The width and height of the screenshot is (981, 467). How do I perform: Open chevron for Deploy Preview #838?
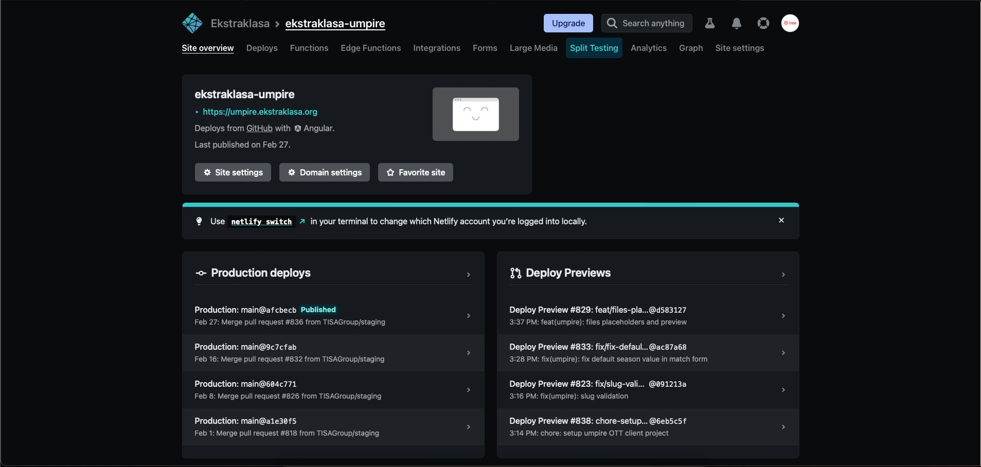(x=783, y=427)
